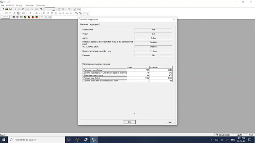Open the M3MOD menu
The image size is (255, 143).
pyautogui.click(x=10, y=5)
